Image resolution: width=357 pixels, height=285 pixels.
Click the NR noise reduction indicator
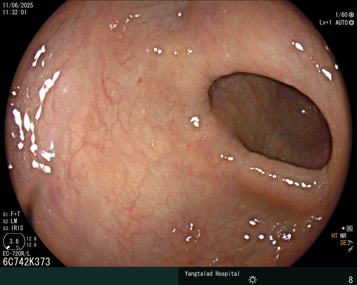pos(343,236)
